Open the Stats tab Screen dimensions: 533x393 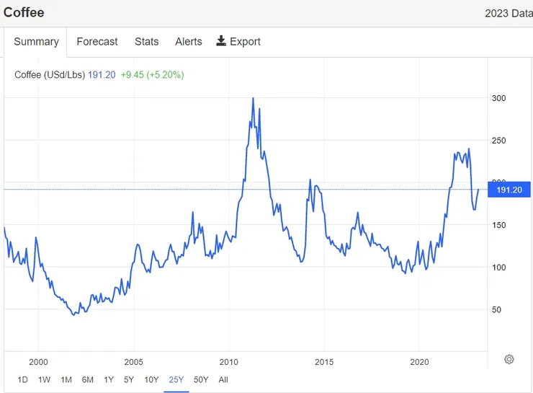tap(146, 42)
